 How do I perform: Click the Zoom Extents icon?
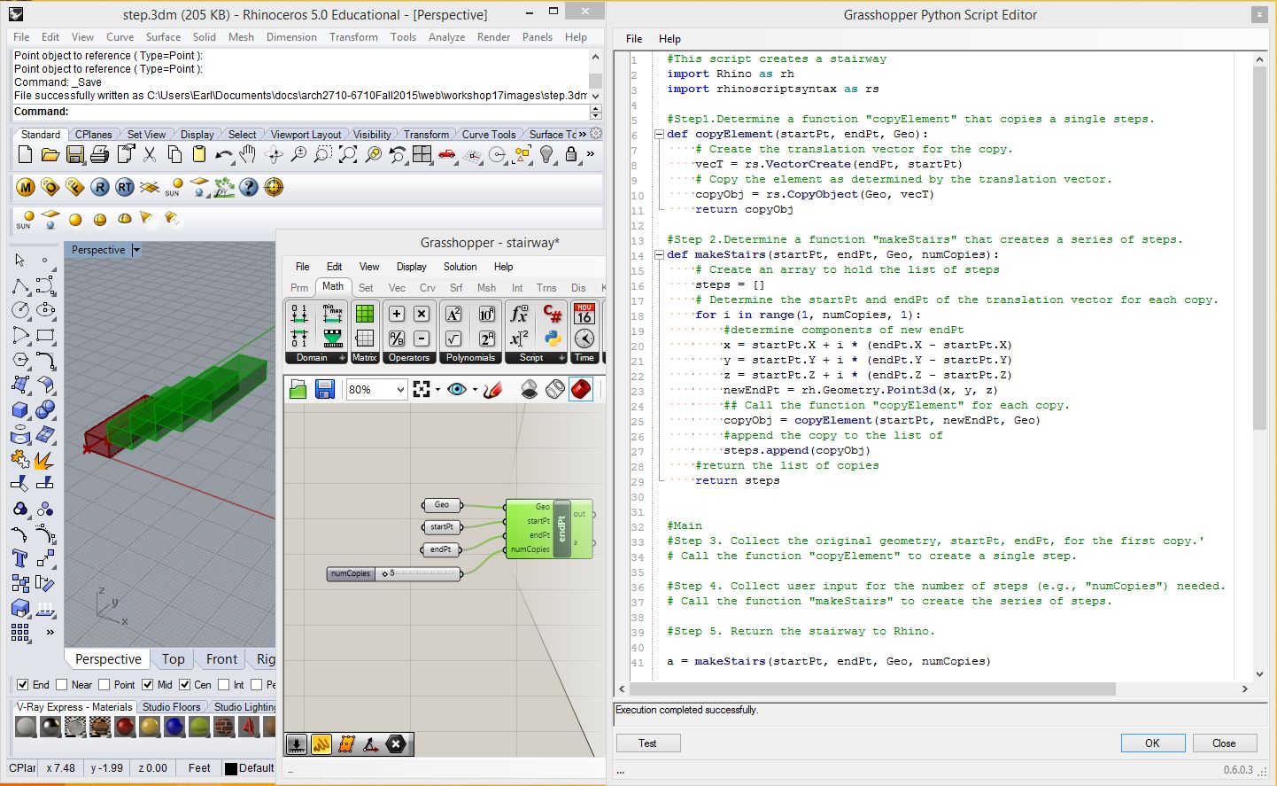tap(348, 155)
